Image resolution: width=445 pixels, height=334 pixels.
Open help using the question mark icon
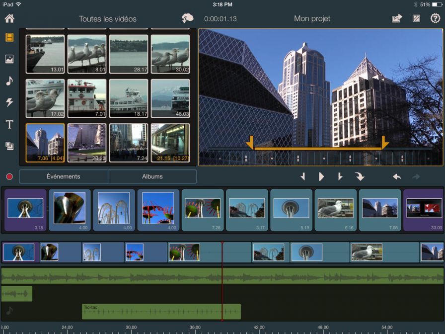[435, 18]
